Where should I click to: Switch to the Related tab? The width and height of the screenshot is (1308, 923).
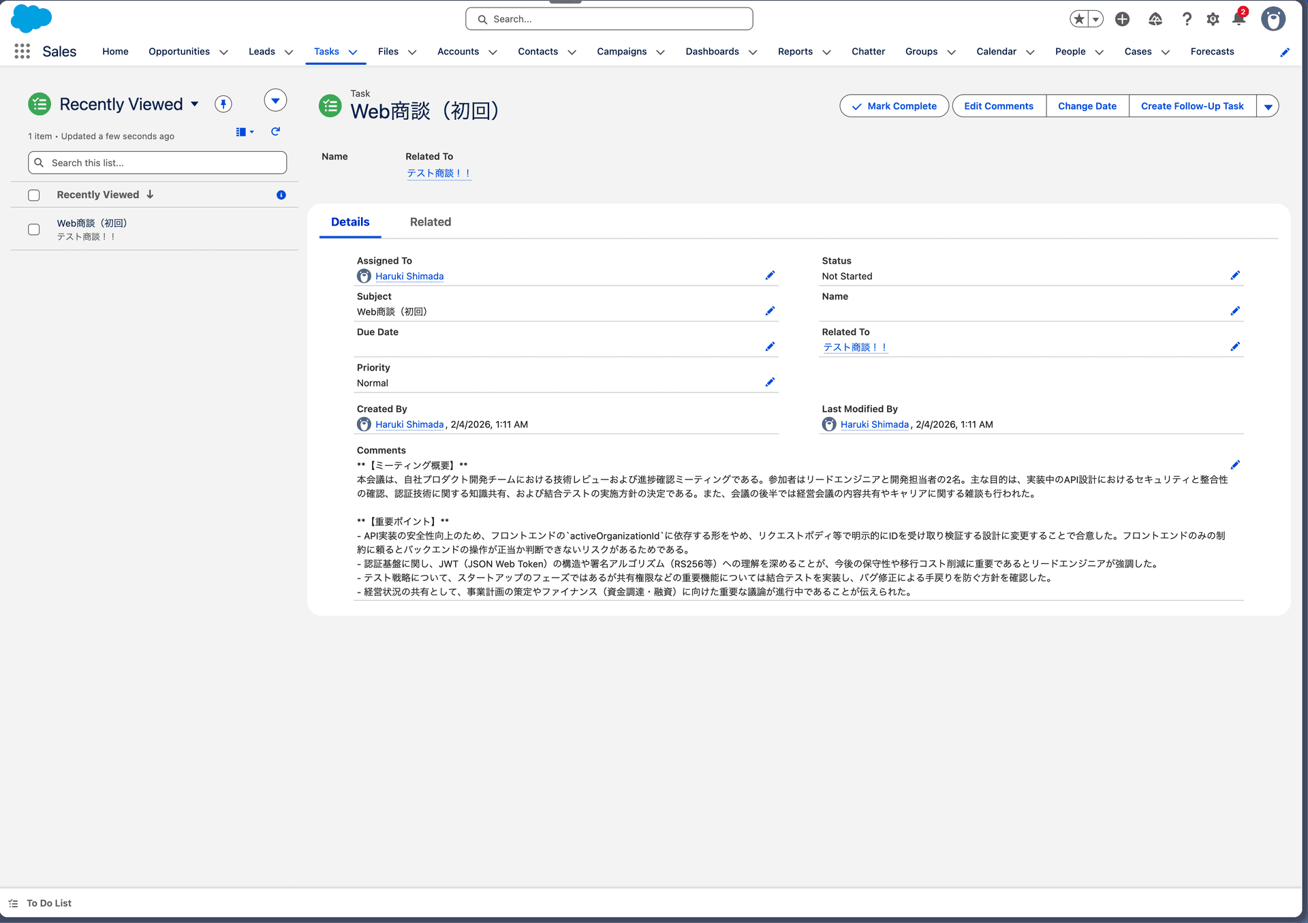pos(430,221)
